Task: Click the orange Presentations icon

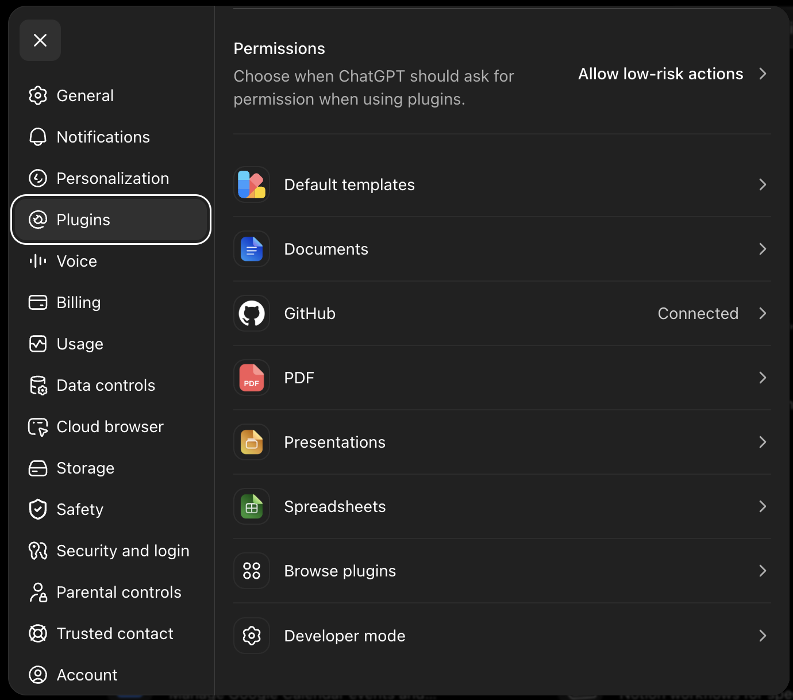Action: tap(252, 442)
